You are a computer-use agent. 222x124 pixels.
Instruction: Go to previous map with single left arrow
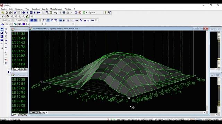27,13
